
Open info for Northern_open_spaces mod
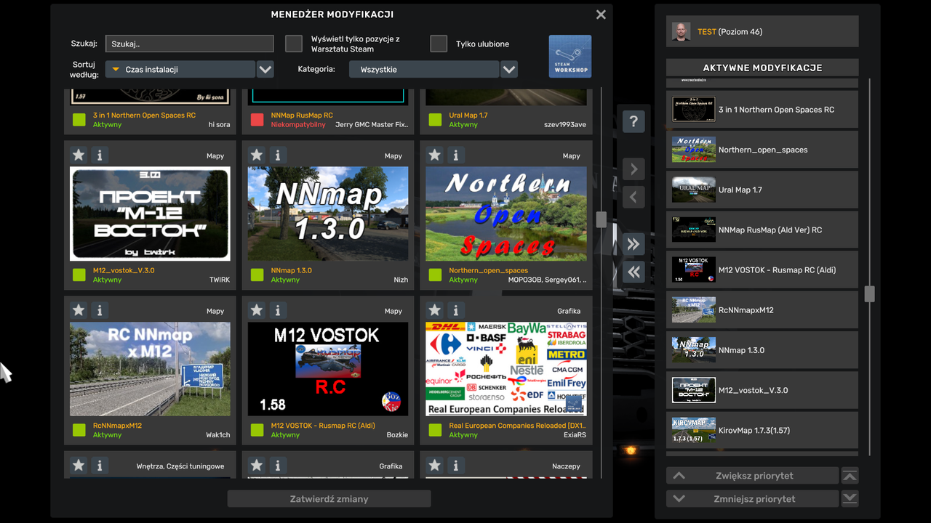(455, 154)
